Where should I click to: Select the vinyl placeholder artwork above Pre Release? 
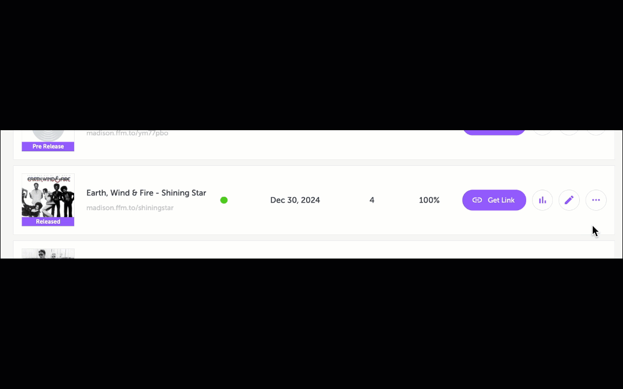pos(48,136)
